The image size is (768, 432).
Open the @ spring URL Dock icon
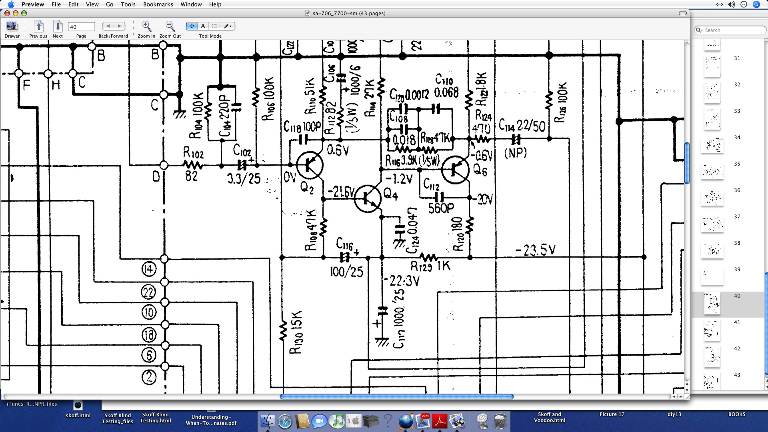click(x=483, y=421)
